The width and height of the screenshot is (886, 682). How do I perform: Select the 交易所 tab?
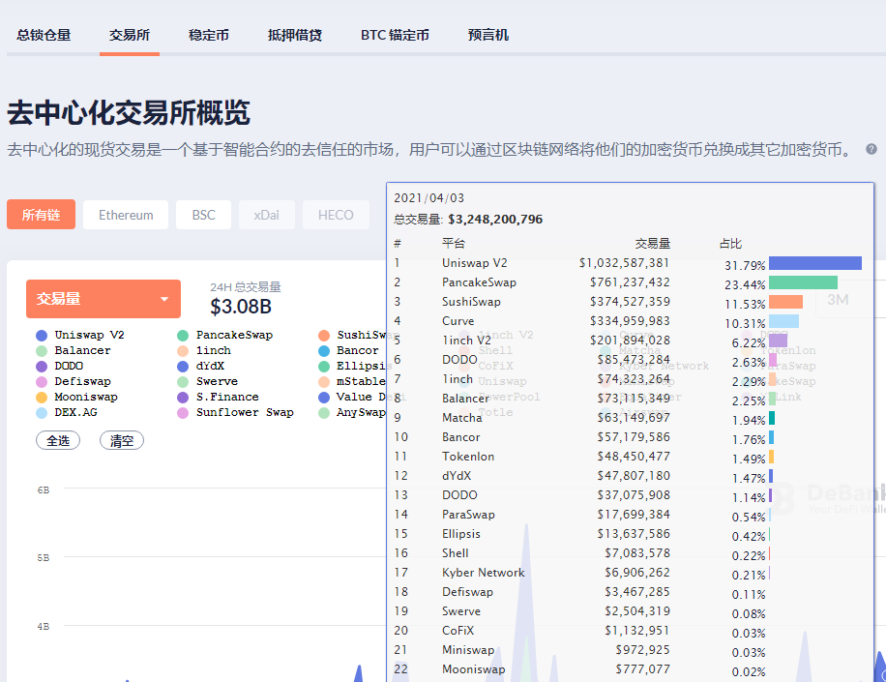click(130, 35)
